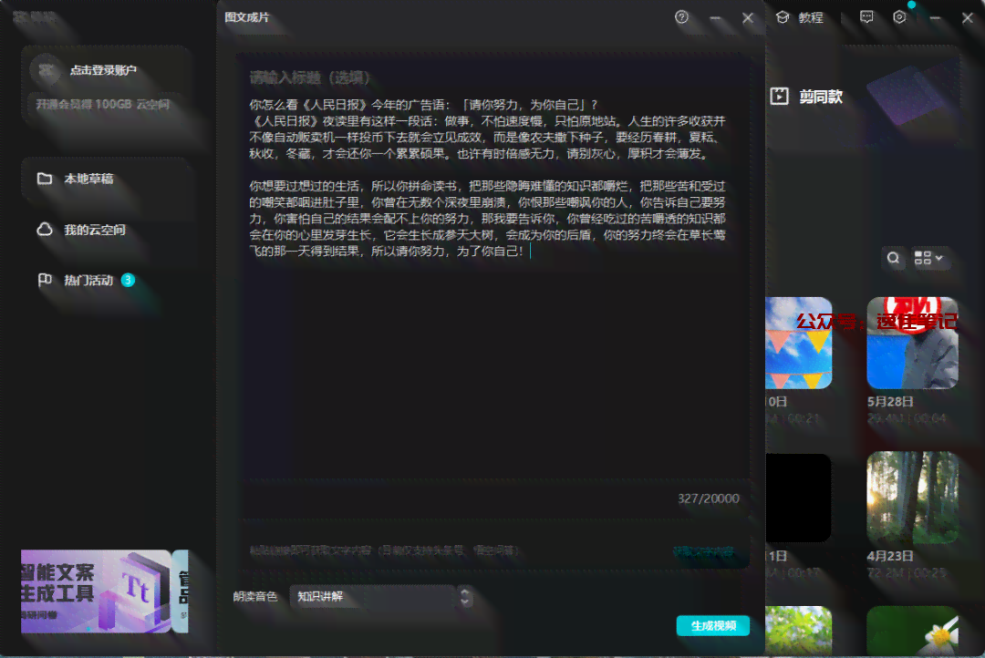Select 本地草稿 in the sidebar

tap(106, 179)
